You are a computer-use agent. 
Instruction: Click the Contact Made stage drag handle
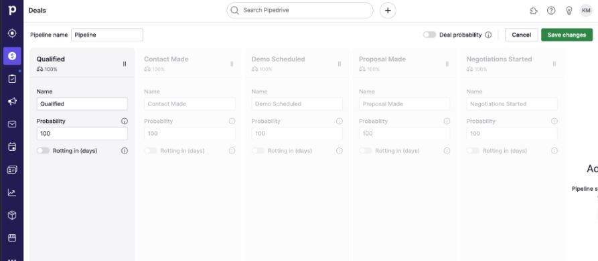pyautogui.click(x=232, y=64)
